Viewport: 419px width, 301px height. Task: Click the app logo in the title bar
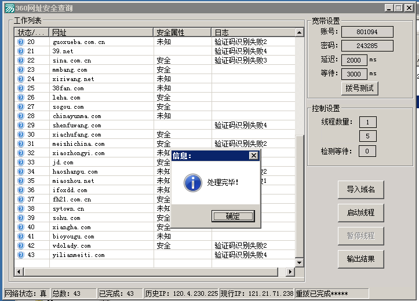[x=10, y=8]
